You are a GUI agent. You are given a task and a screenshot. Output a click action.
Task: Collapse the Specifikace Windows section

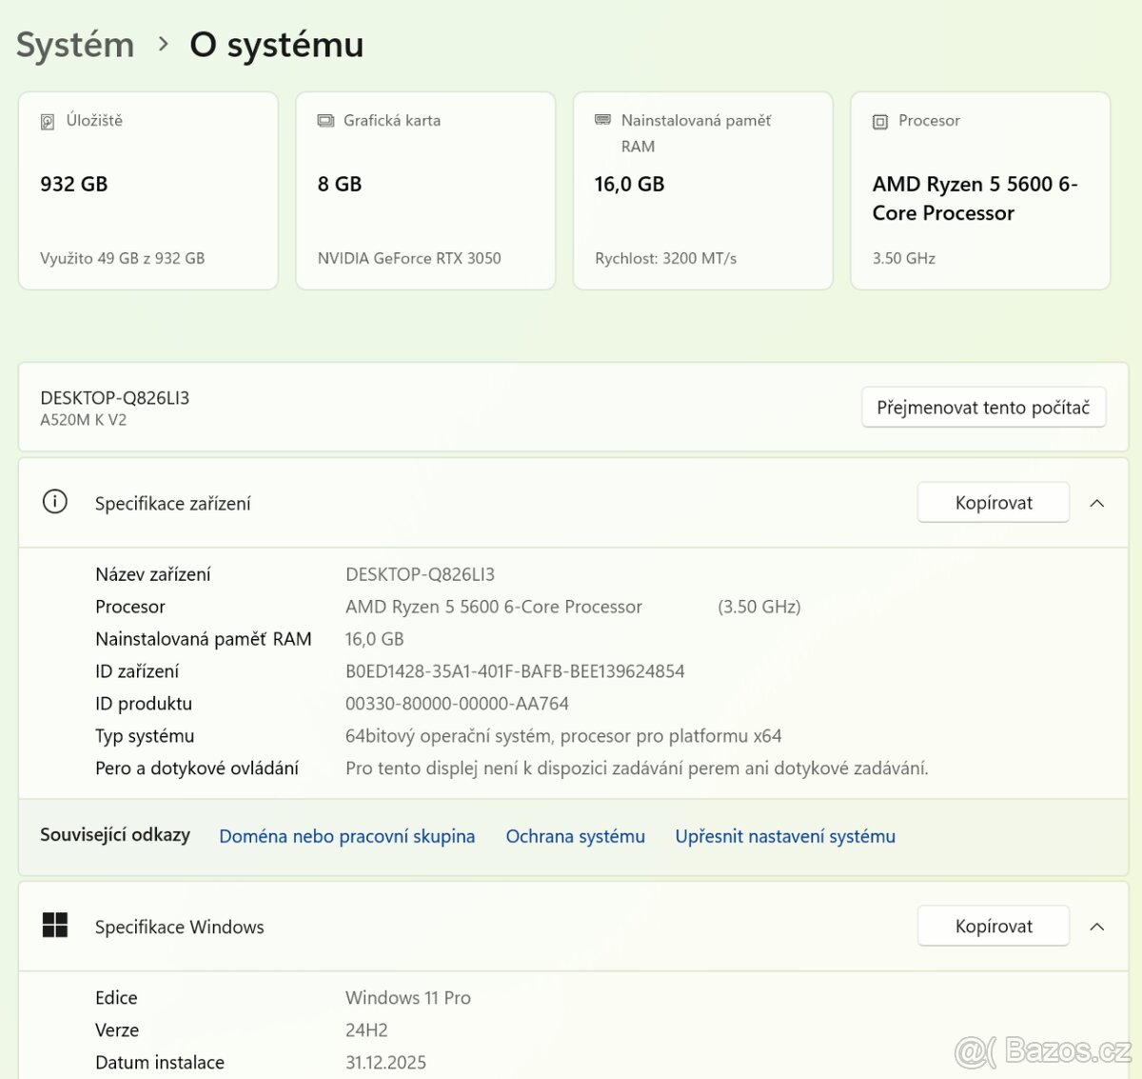click(1095, 925)
